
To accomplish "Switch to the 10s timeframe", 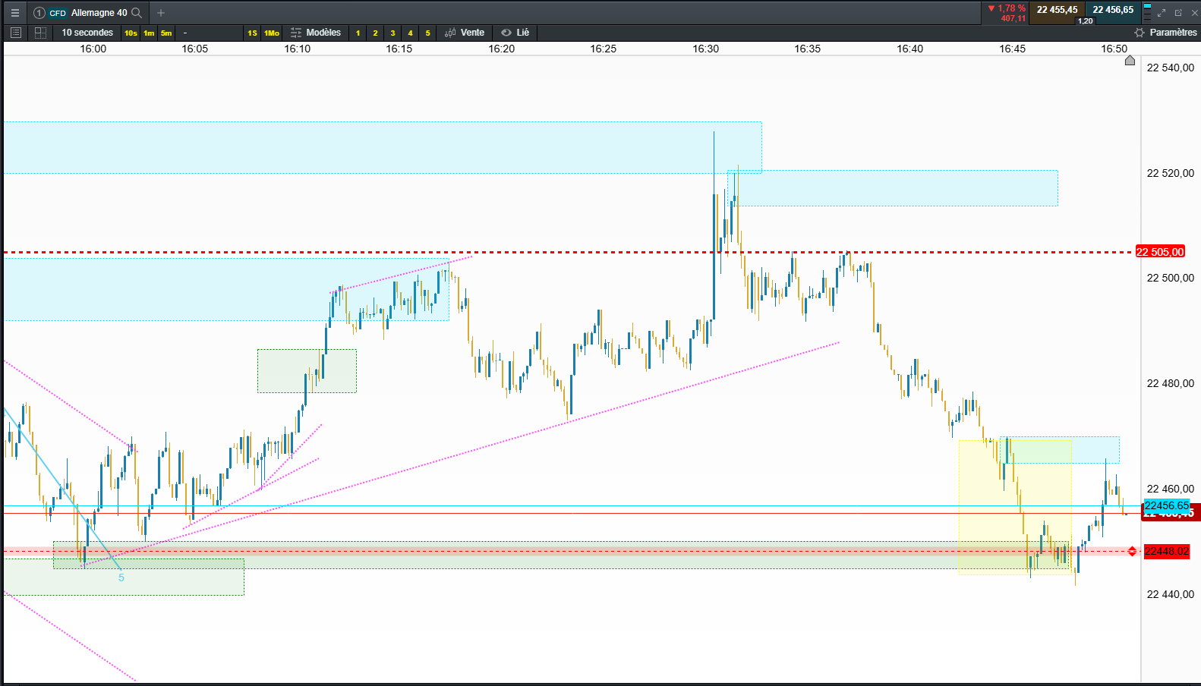I will pos(131,33).
